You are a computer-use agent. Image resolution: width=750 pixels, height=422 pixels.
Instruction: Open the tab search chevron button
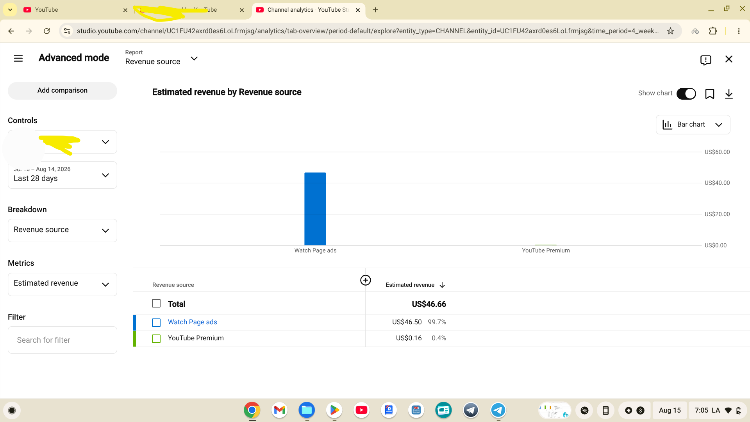pos(10,10)
